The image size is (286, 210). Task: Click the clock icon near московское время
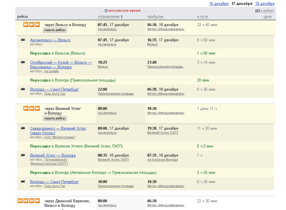coord(106,11)
